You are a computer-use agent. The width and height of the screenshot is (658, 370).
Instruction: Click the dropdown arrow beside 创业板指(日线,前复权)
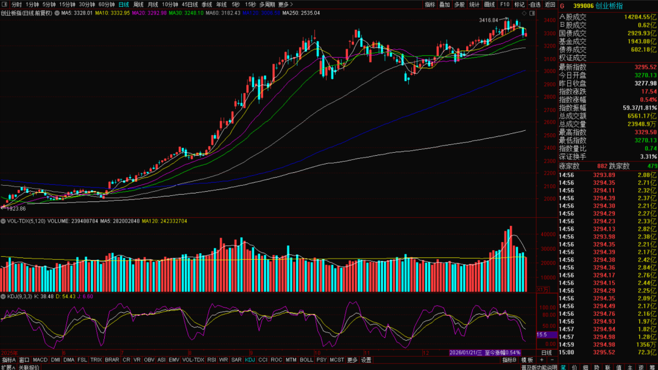pyautogui.click(x=57, y=13)
